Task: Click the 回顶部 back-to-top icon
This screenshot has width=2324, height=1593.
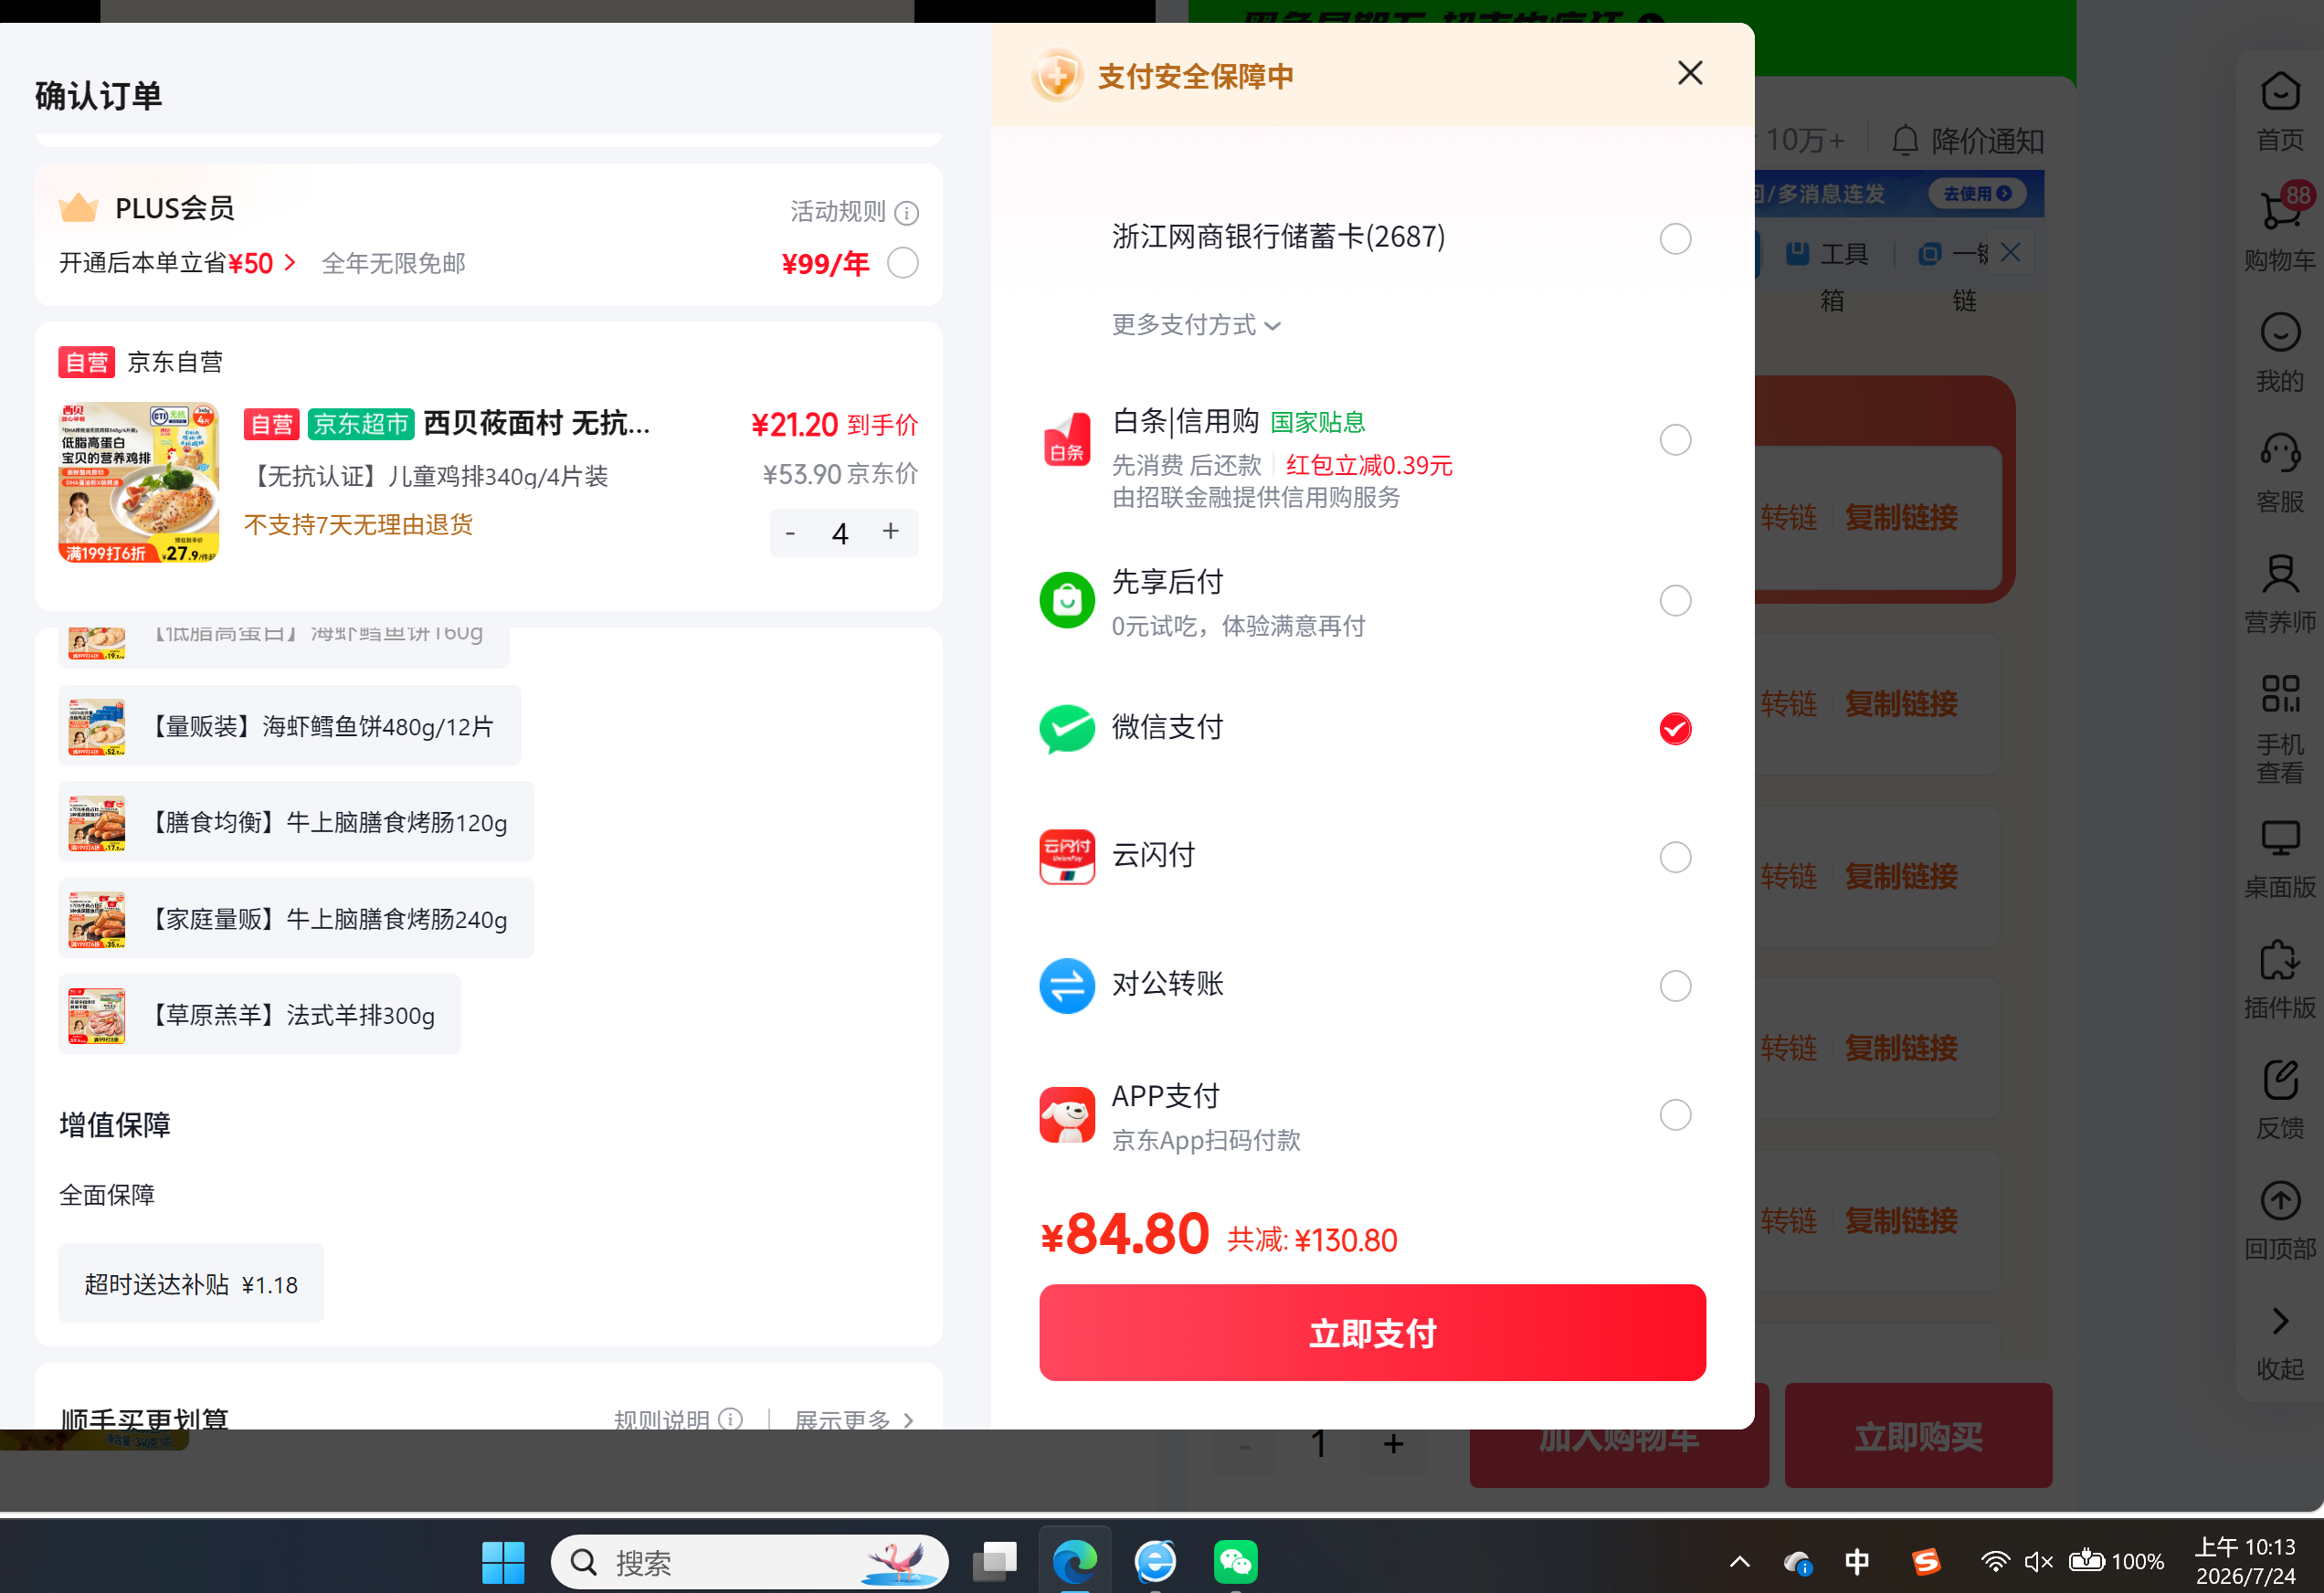Action: pyautogui.click(x=2279, y=1201)
